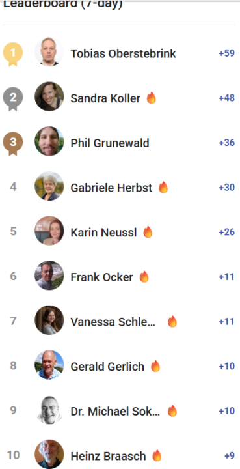
Task: Click the fire icon next to Gerald Gerlich
Action: (x=155, y=366)
